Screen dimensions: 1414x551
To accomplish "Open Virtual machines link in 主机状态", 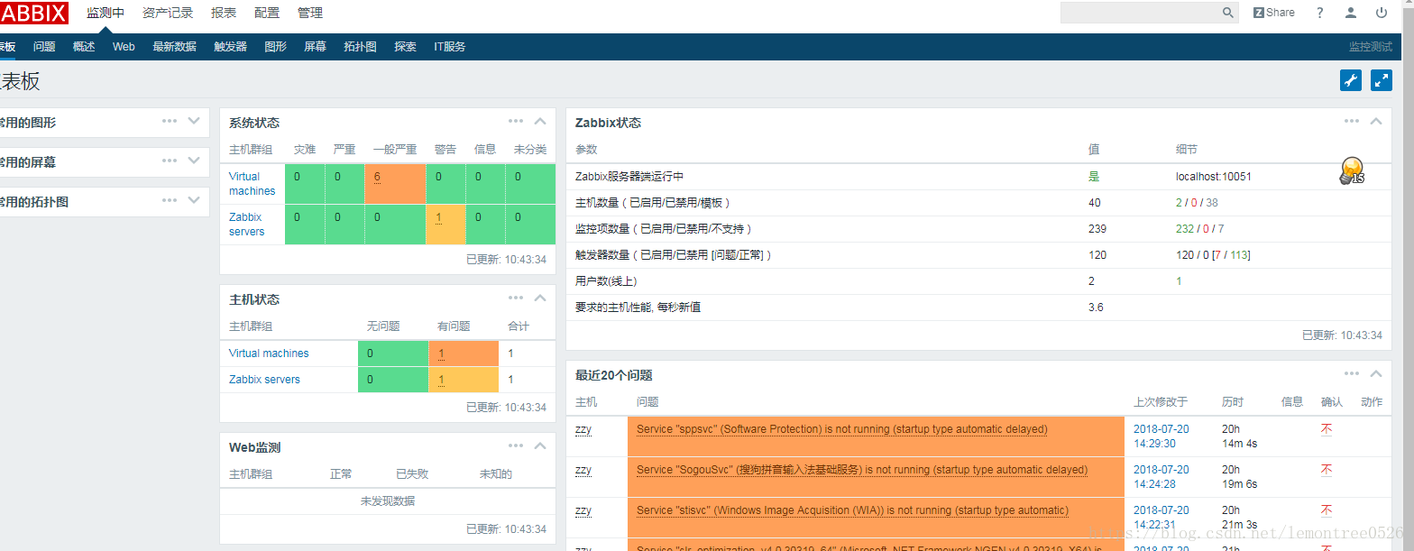I will tap(269, 354).
